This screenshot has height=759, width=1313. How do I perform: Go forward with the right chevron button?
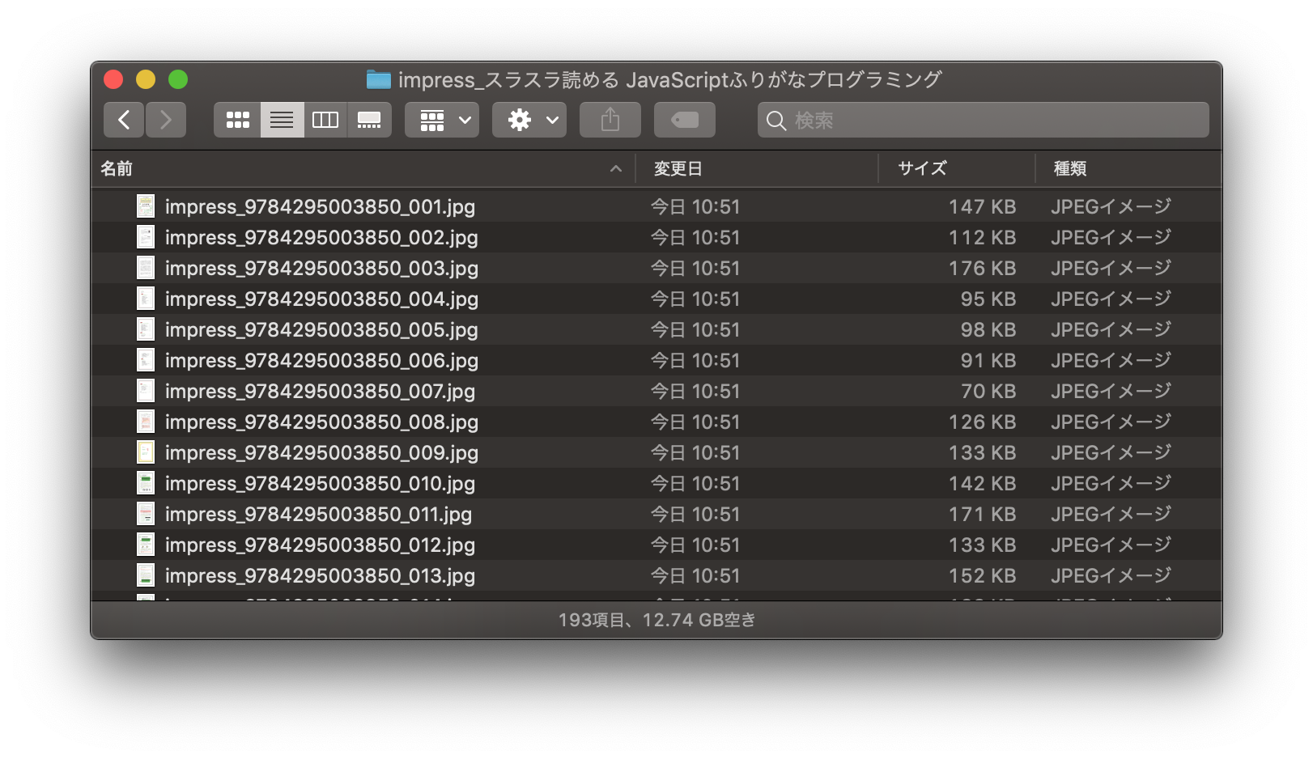(166, 120)
